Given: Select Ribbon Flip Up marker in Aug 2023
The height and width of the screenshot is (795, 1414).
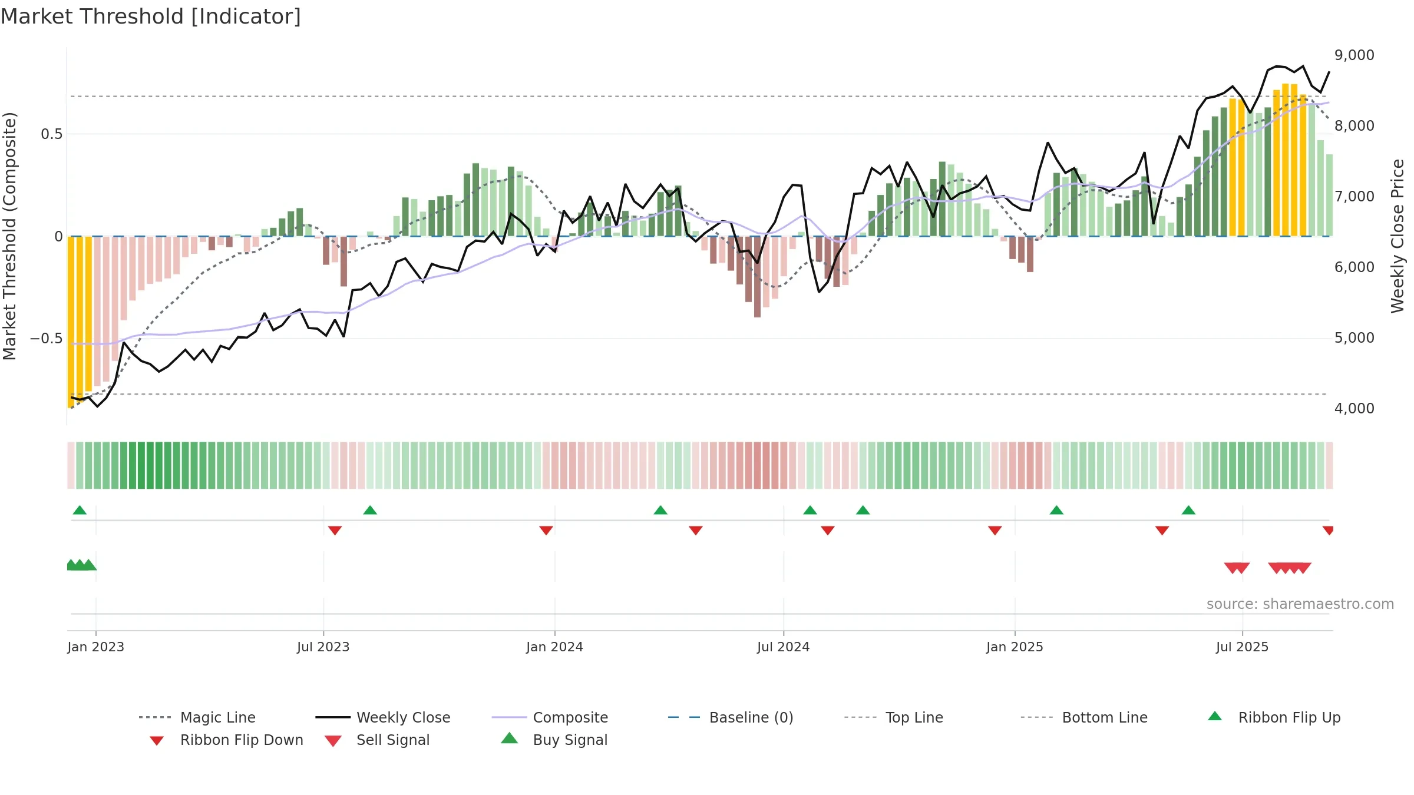Looking at the screenshot, I should pos(370,510).
